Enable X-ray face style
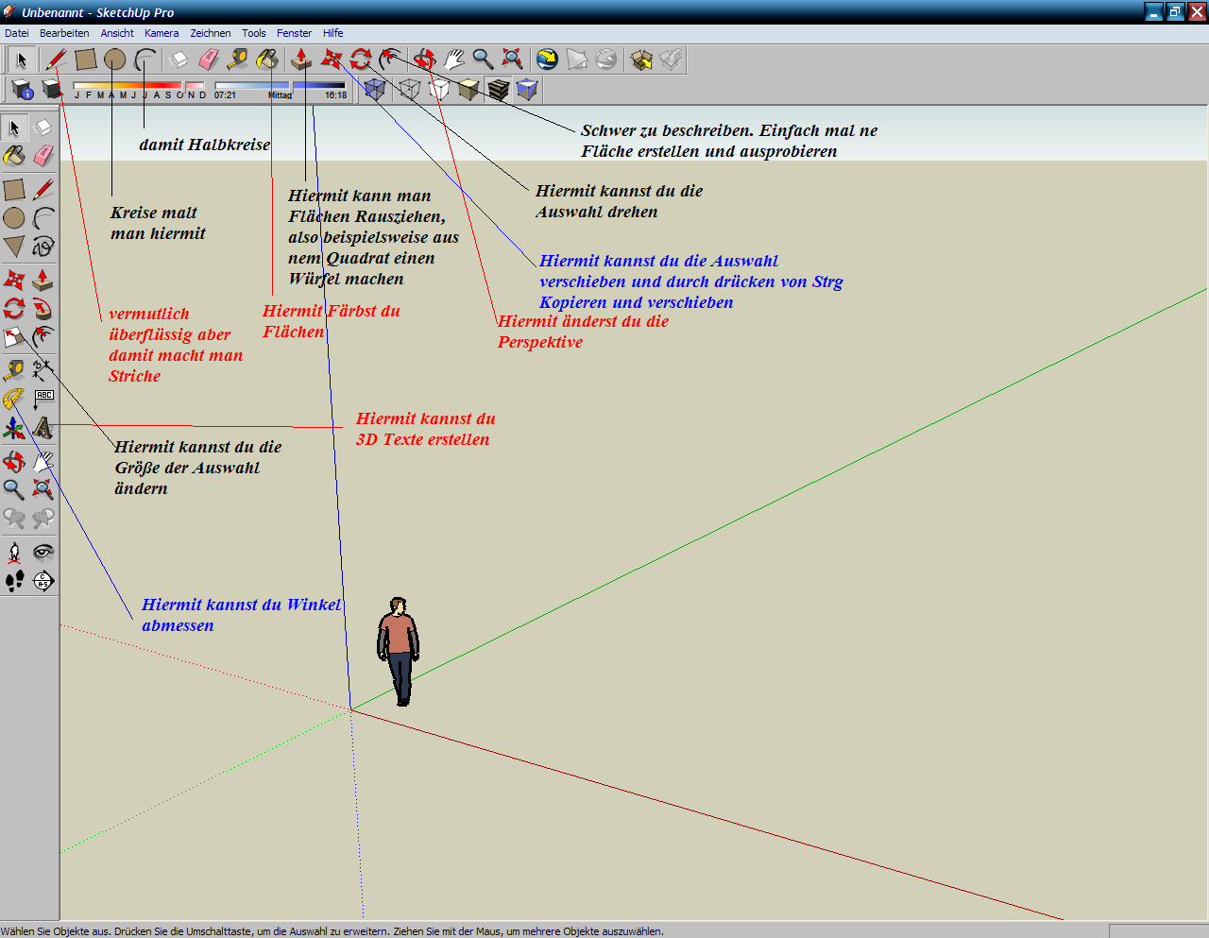 tap(375, 90)
